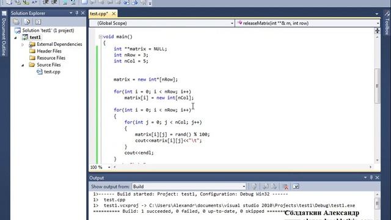This screenshot has height=220, width=391.
Task: Select the Resource Files folder
Action: coord(51,58)
